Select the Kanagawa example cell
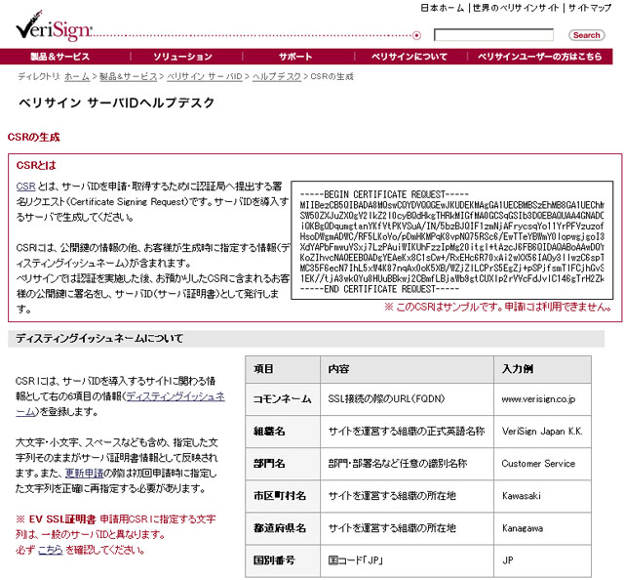This screenshot has height=580, width=624. tap(542, 528)
